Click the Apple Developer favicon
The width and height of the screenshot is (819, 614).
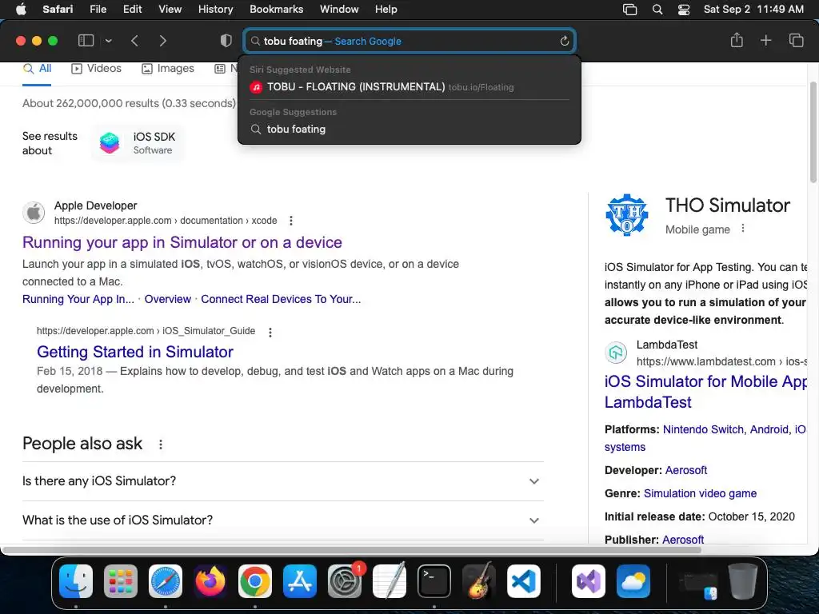[34, 213]
